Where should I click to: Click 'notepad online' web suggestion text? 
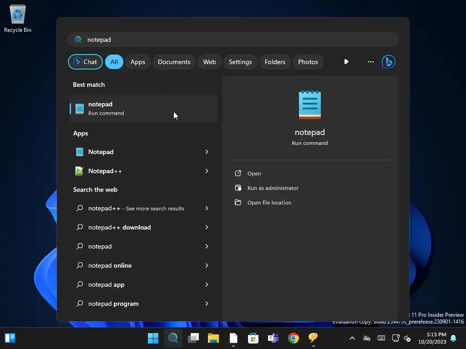(x=110, y=265)
